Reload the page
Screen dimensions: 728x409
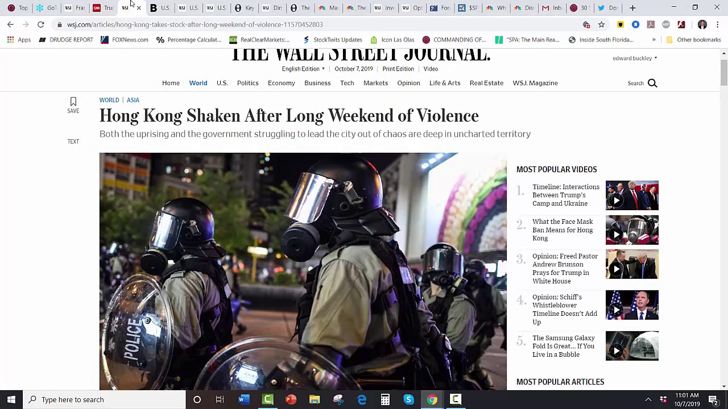(x=41, y=24)
